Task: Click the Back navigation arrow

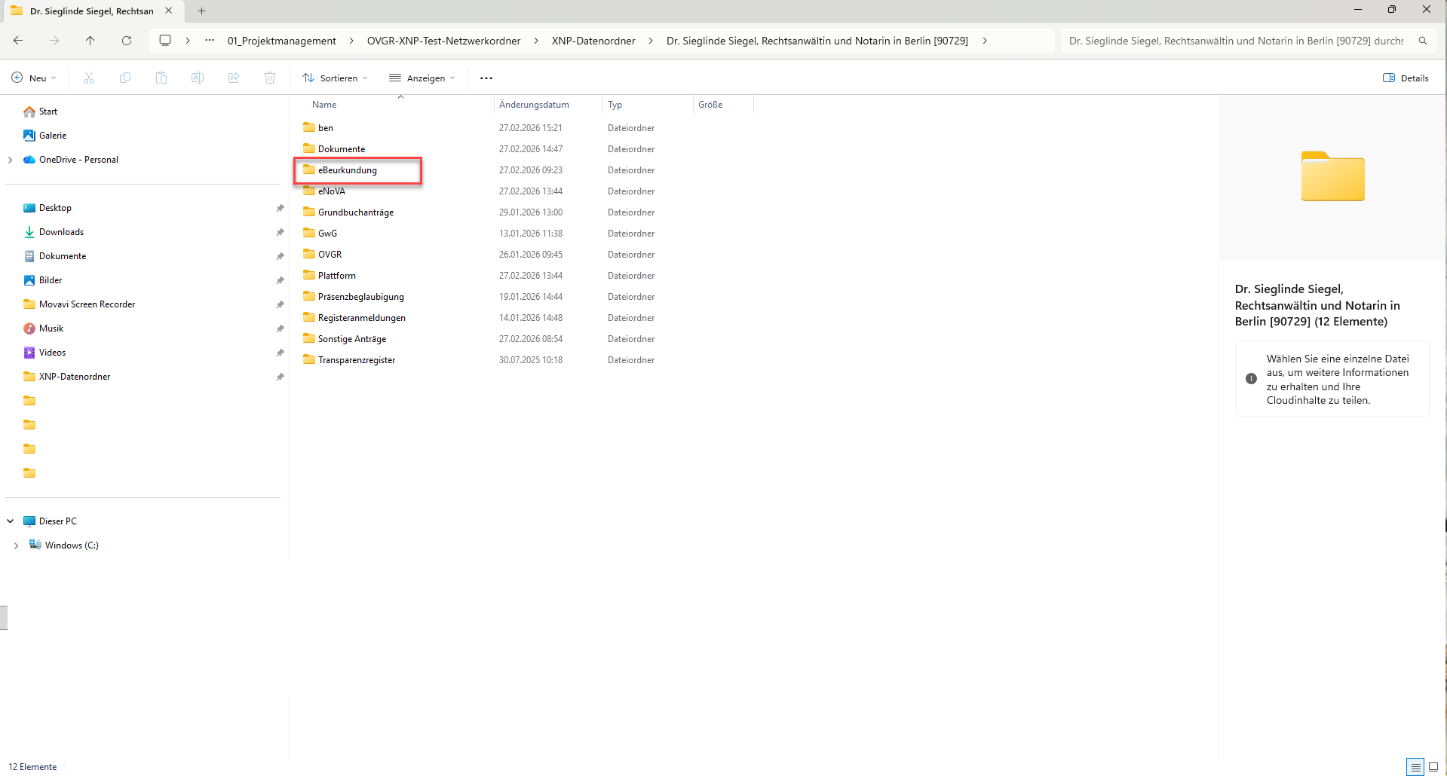Action: [x=18, y=41]
